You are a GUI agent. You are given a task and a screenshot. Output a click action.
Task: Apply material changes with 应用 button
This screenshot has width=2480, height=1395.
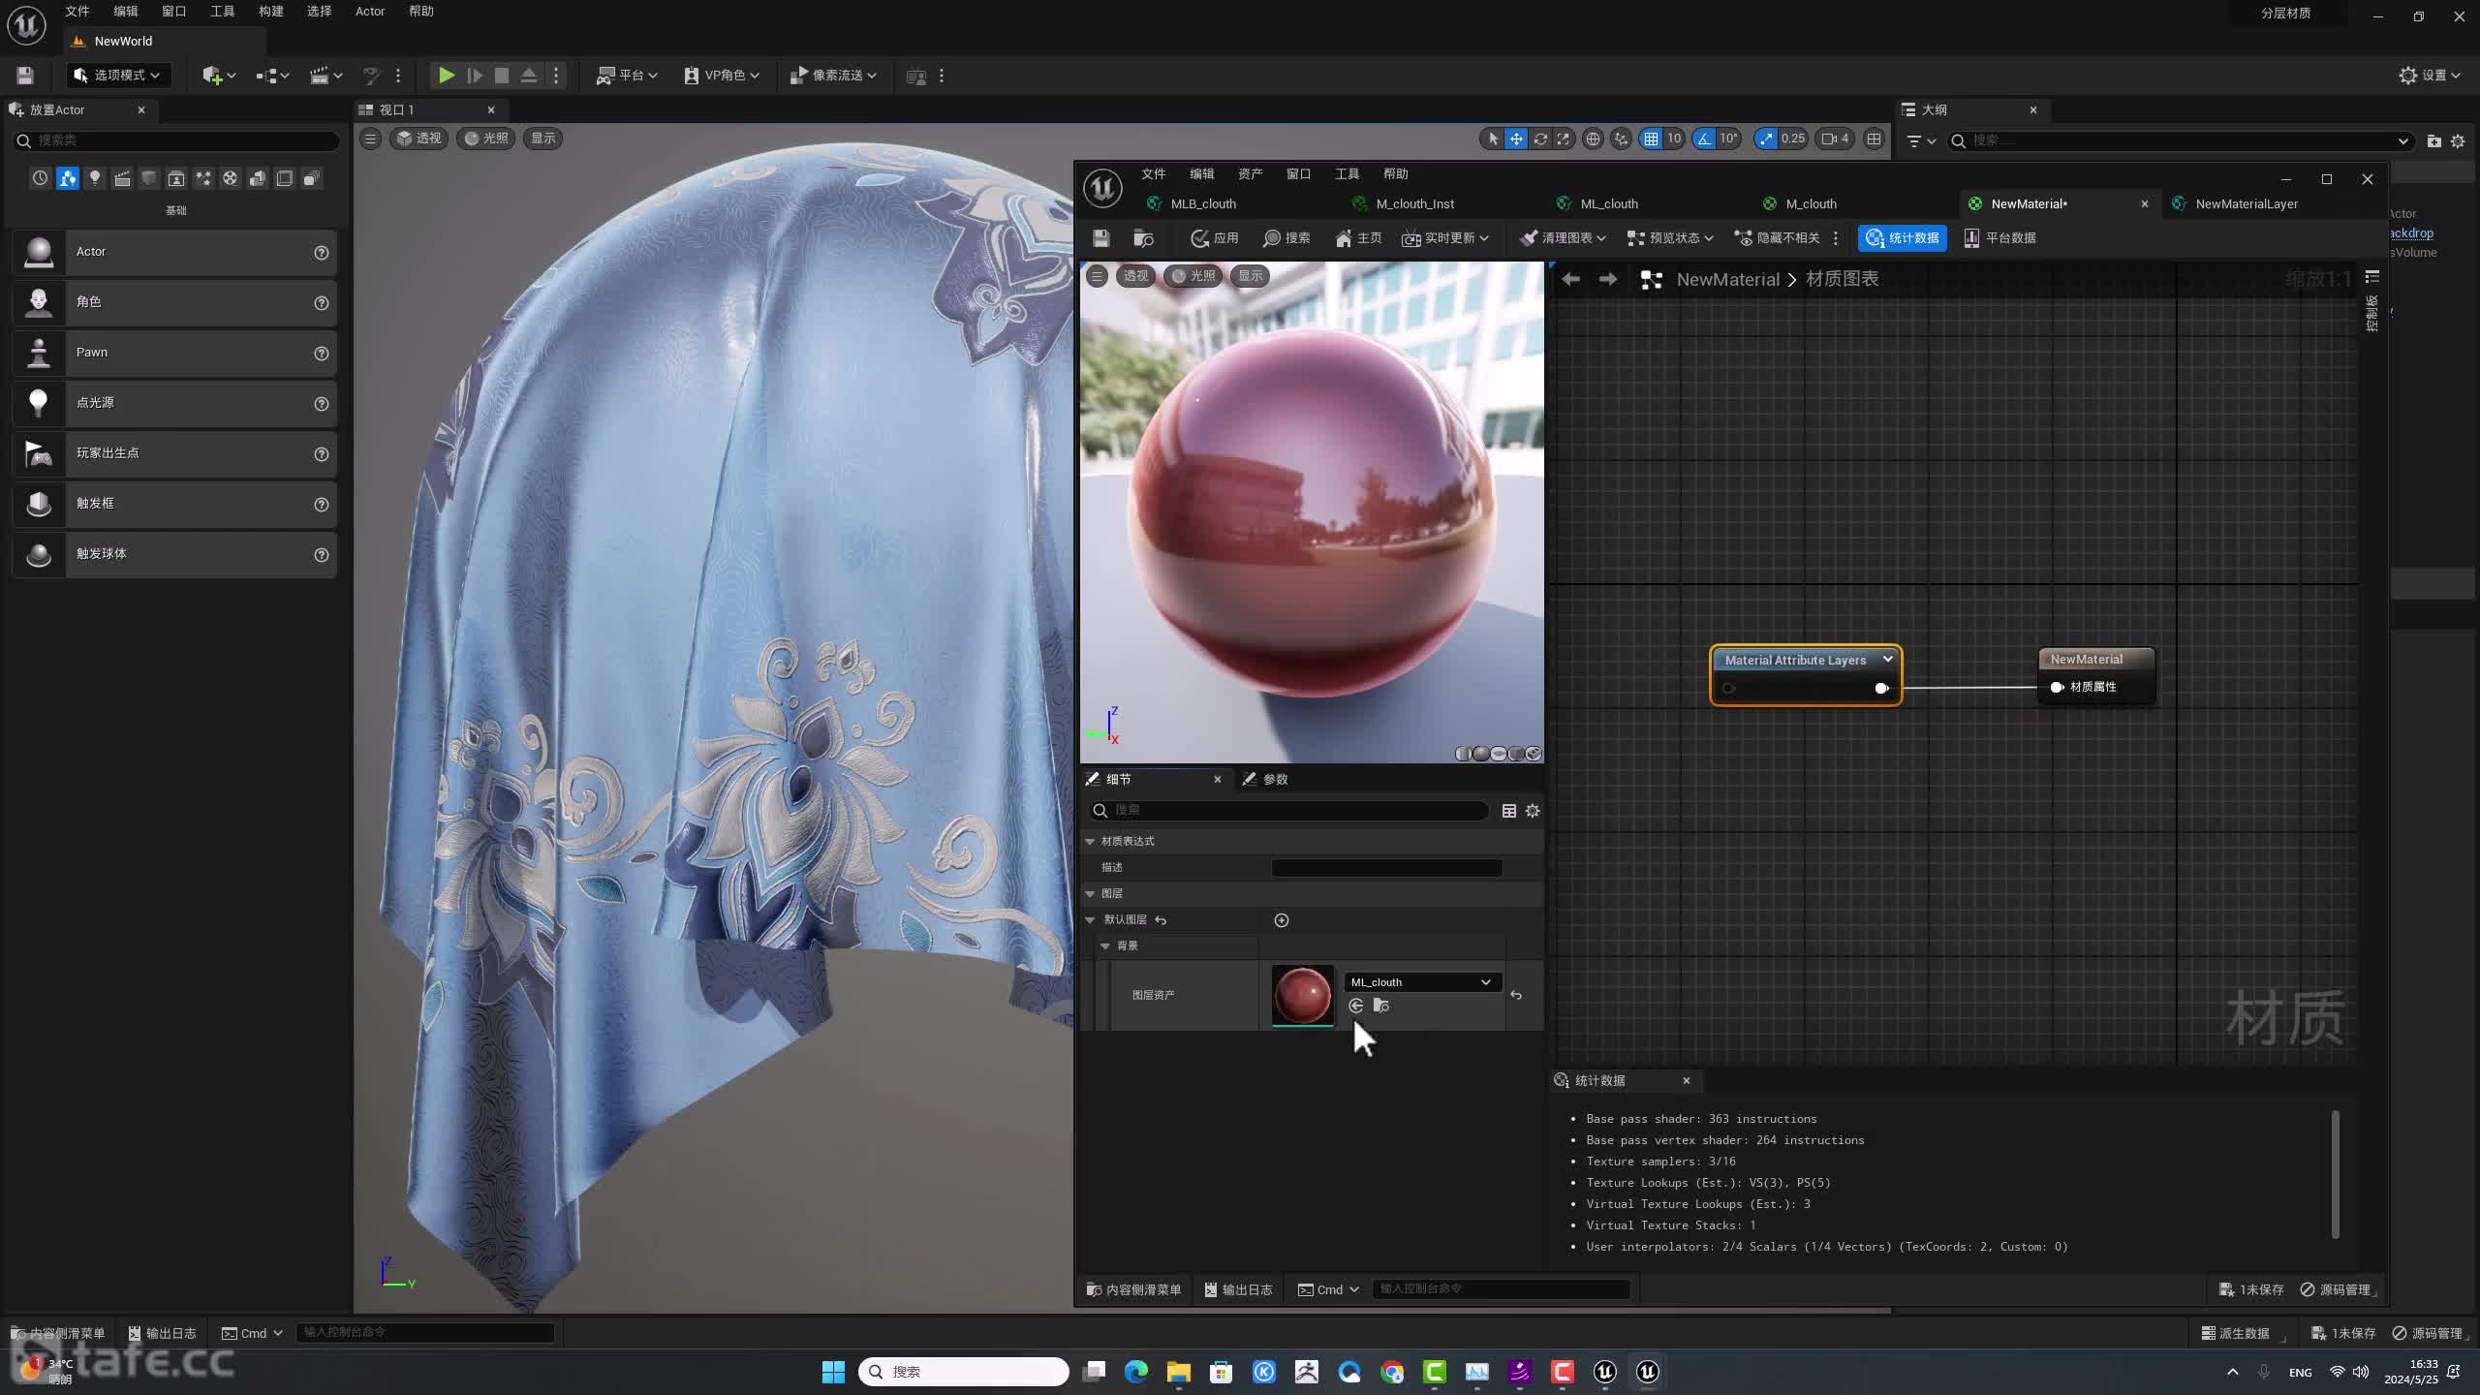(1215, 237)
